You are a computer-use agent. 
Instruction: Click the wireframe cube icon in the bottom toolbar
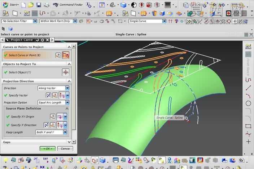[95, 160]
